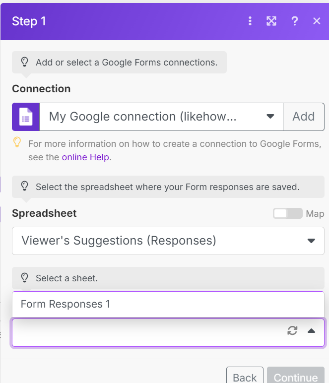The image size is (329, 383).
Task: Toggle the Map switch for Spreadsheet
Action: coord(287,213)
